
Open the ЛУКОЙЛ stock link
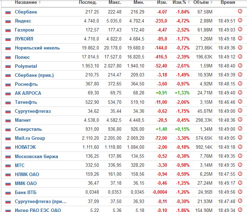point(24,39)
